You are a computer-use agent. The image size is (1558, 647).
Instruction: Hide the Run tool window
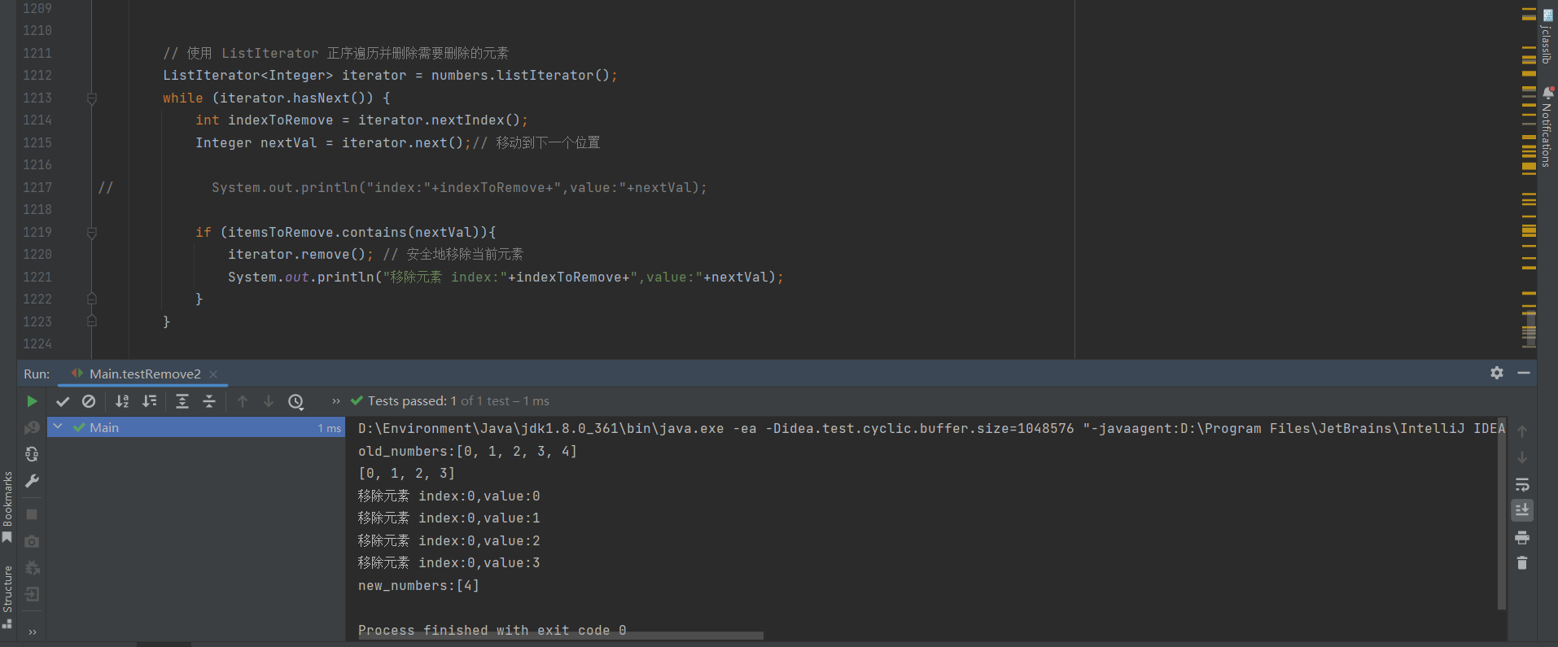[x=1524, y=373]
